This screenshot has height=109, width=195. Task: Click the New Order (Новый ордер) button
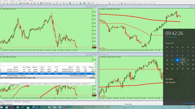point(24,3)
